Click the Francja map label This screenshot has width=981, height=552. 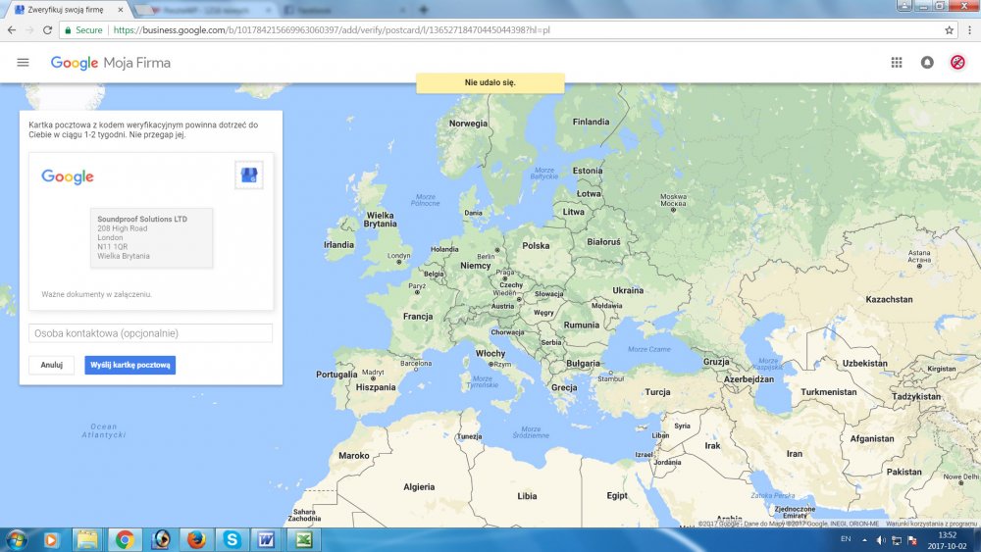(x=418, y=317)
